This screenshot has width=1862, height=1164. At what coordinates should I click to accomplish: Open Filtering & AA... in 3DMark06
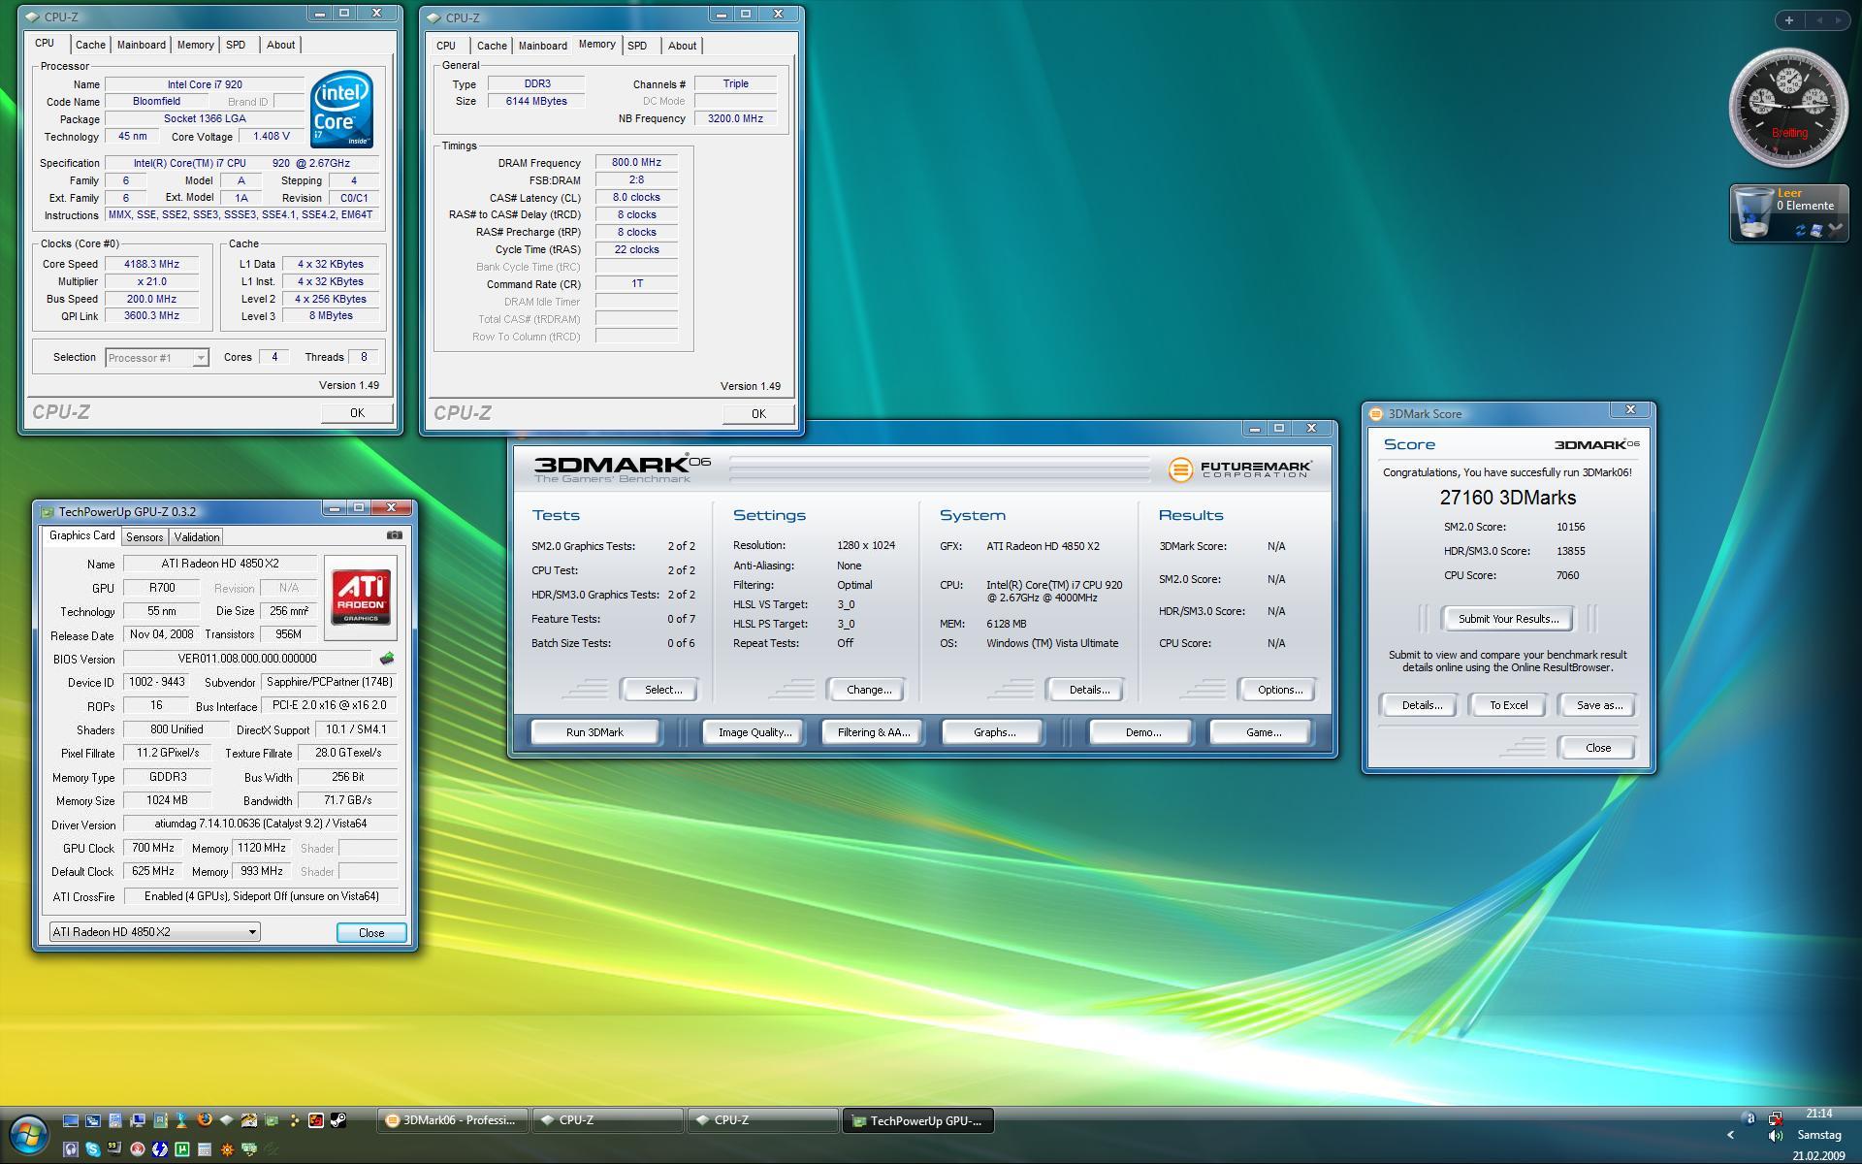pyautogui.click(x=874, y=732)
